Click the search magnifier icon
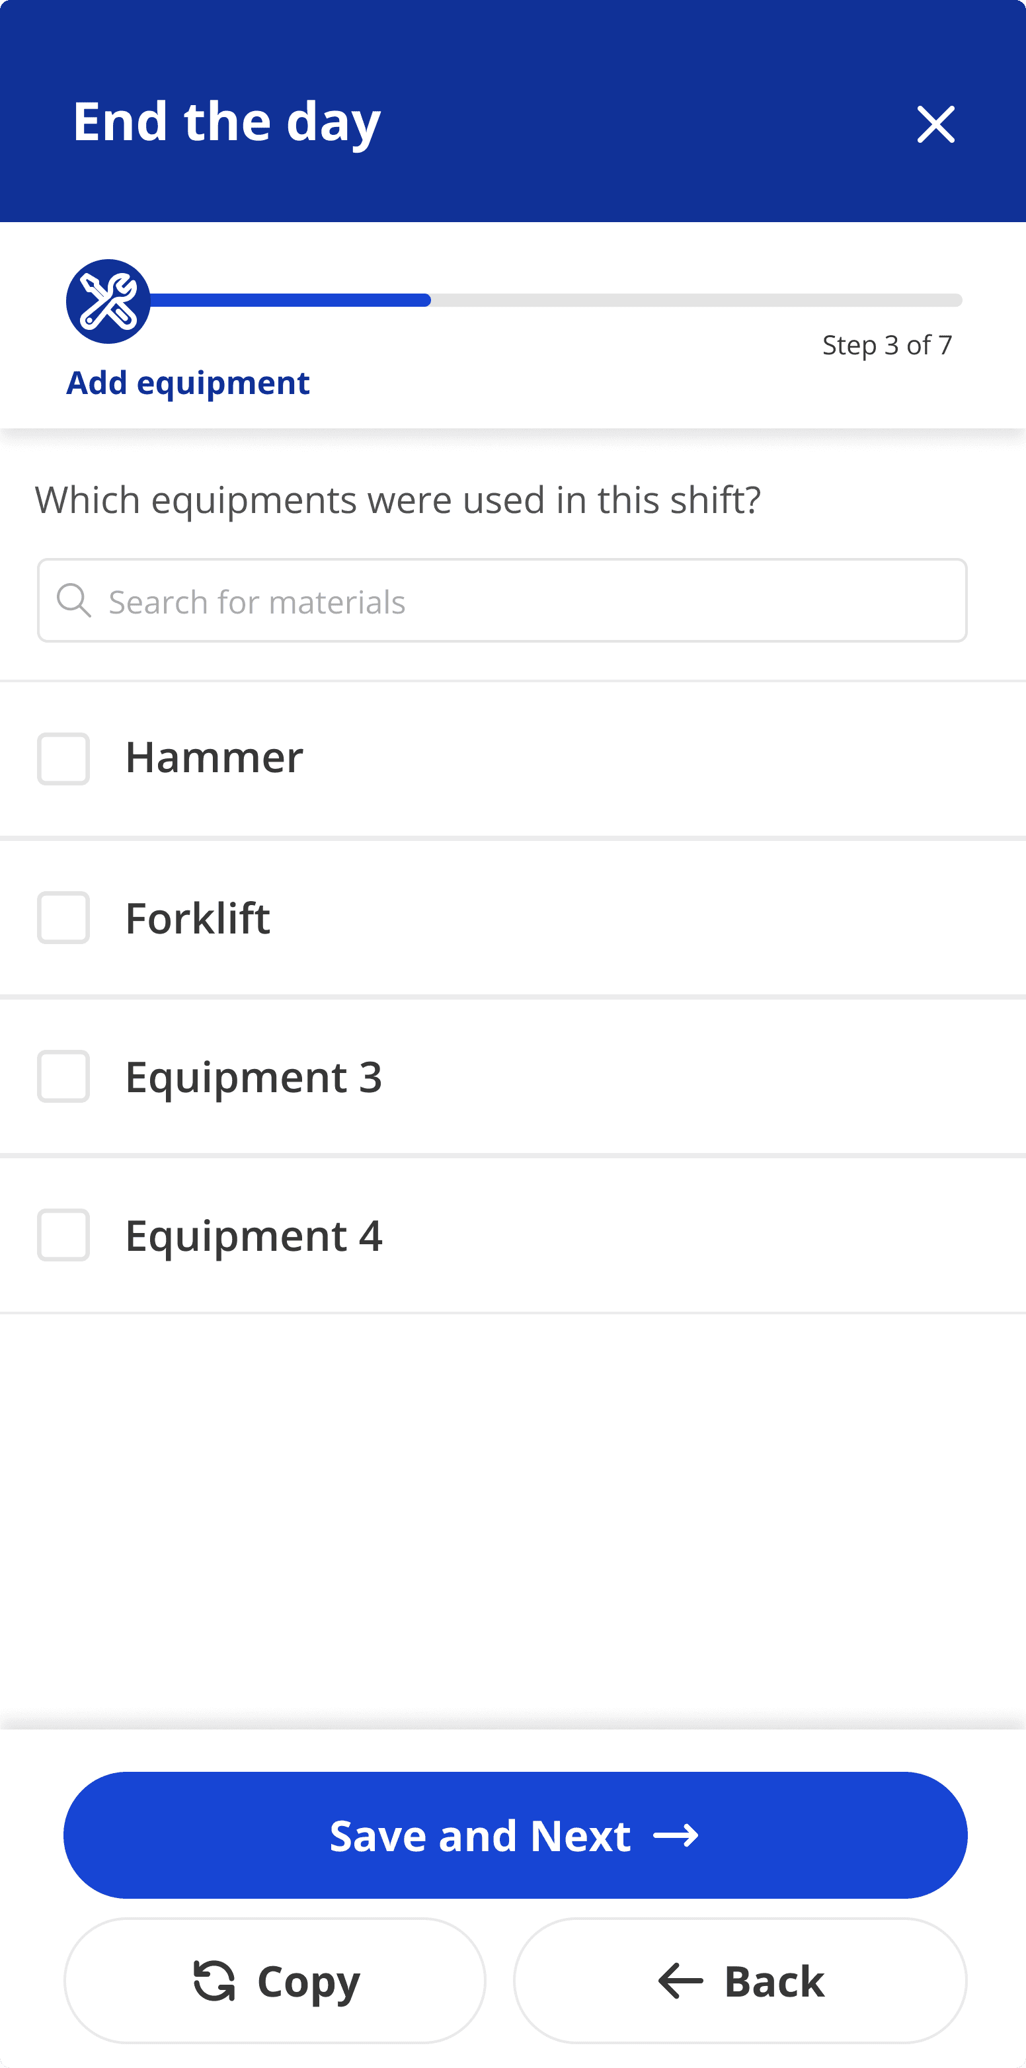The image size is (1026, 2068). (x=74, y=600)
